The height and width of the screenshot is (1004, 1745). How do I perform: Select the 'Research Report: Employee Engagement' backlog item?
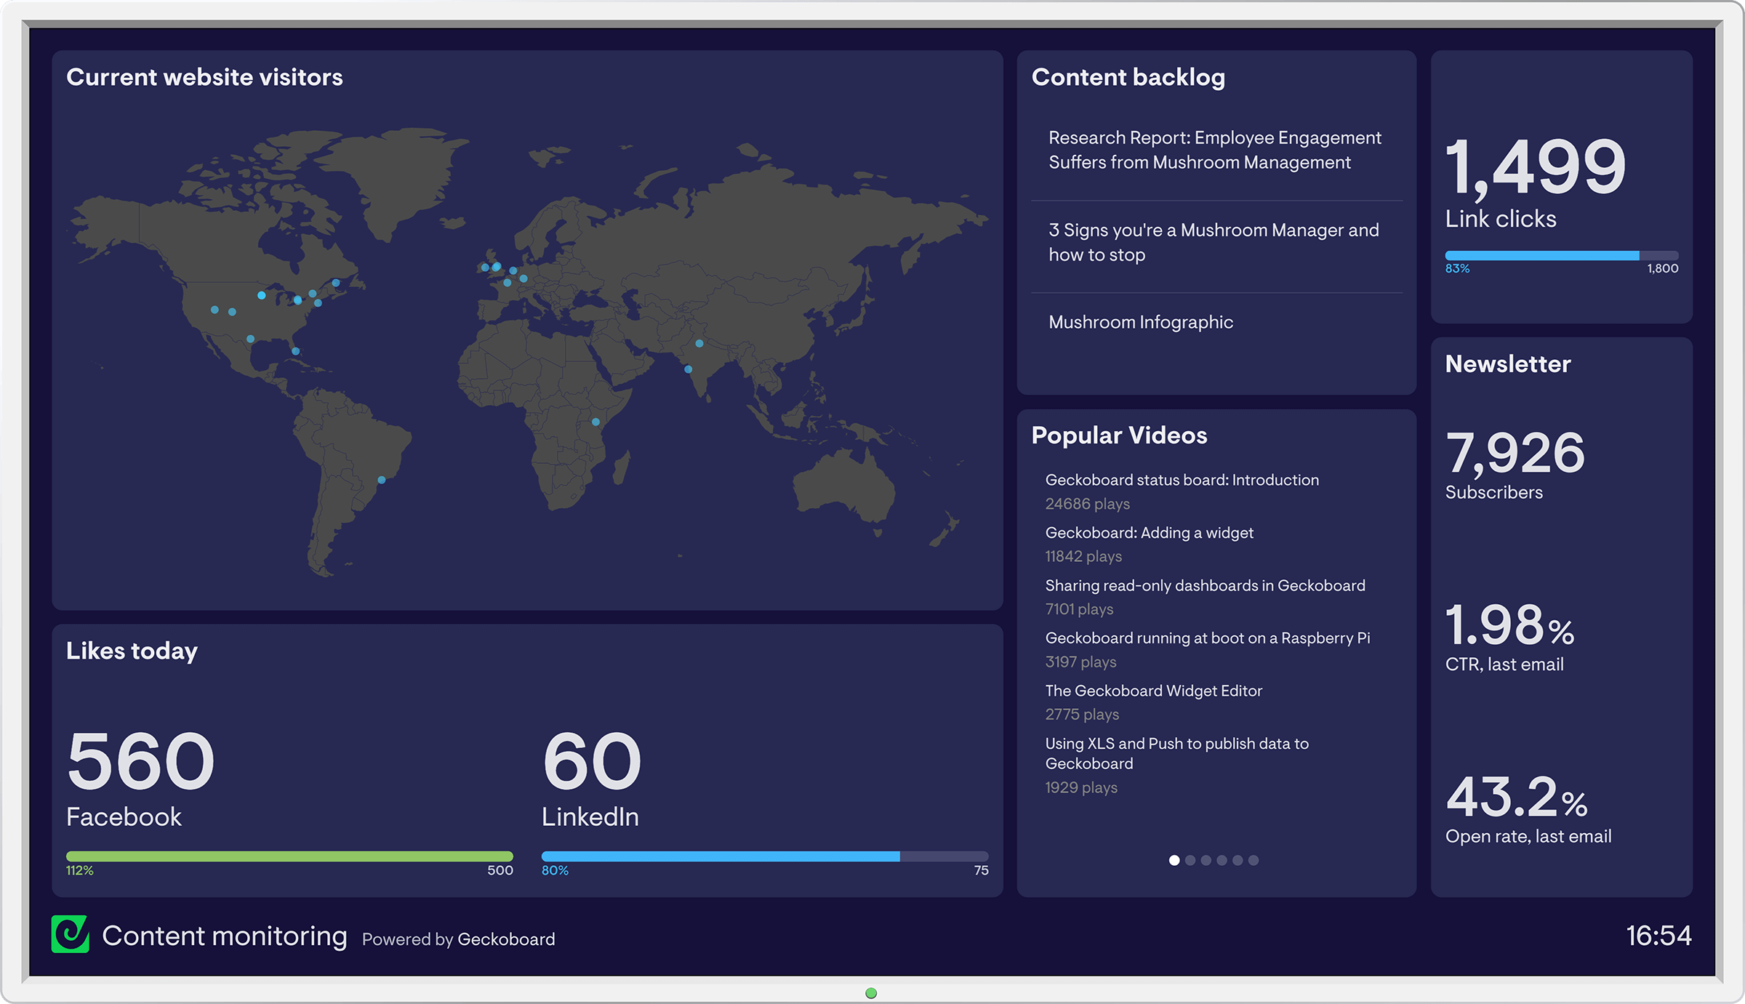[1214, 150]
